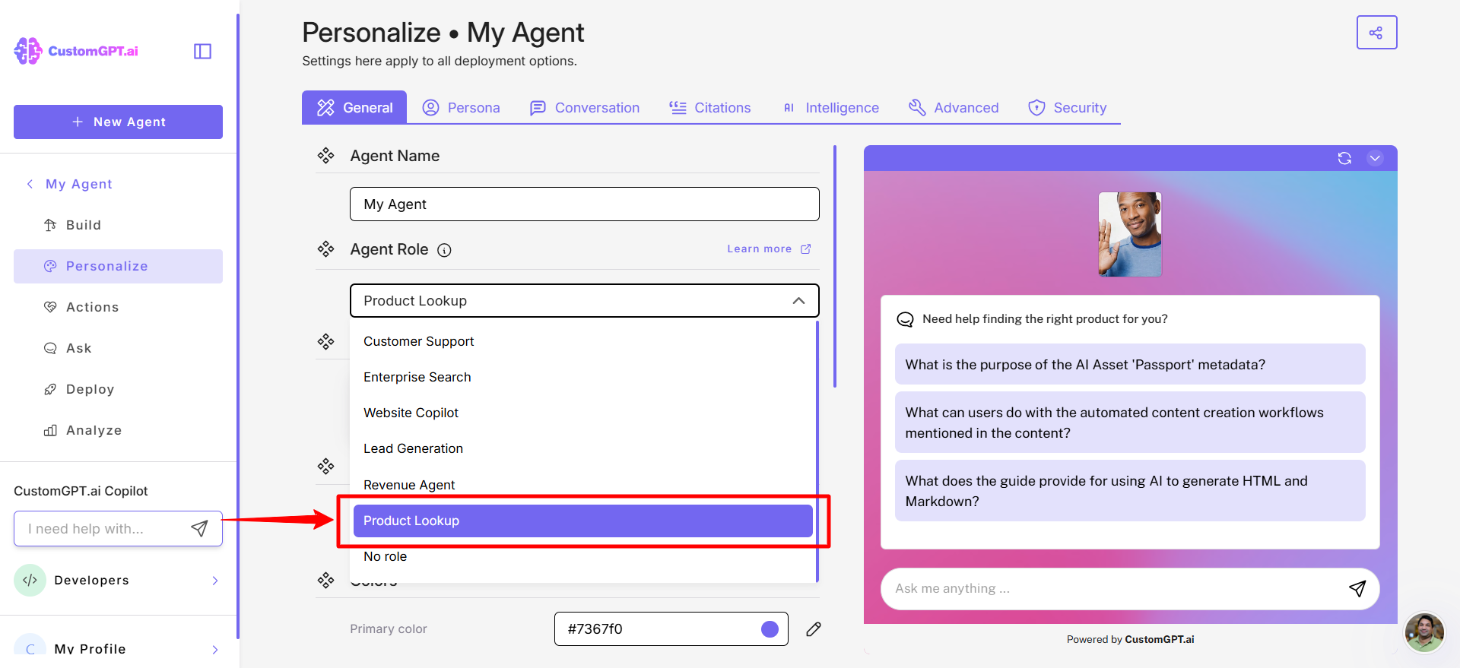Collapse the sidebar panel icon
This screenshot has height=668, width=1460.
pyautogui.click(x=202, y=51)
